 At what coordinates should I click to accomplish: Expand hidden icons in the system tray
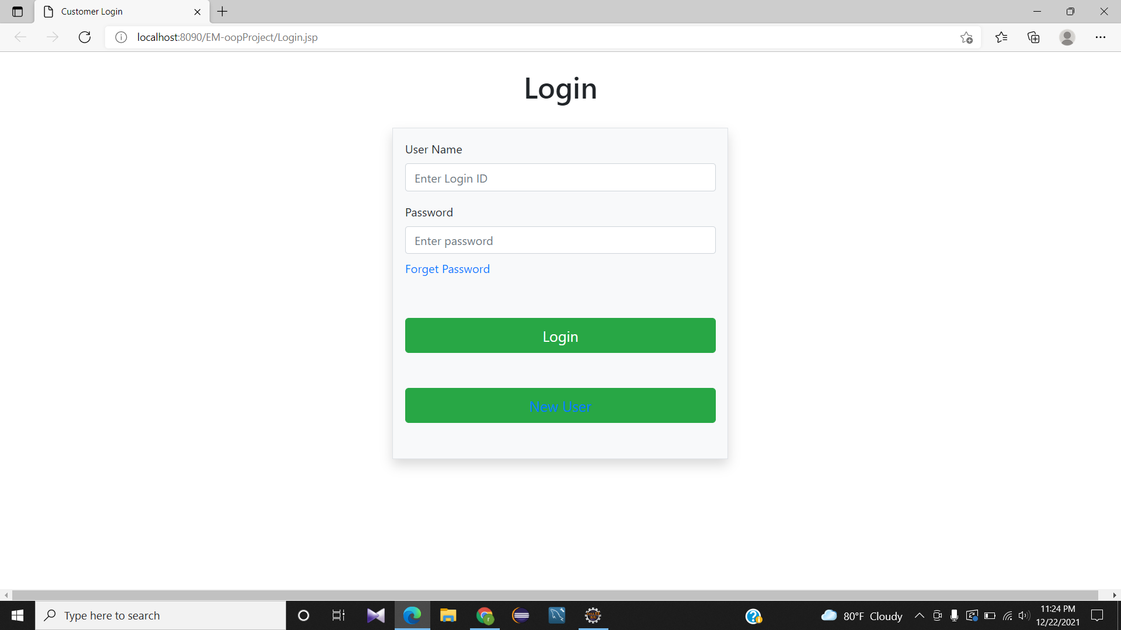point(920,615)
